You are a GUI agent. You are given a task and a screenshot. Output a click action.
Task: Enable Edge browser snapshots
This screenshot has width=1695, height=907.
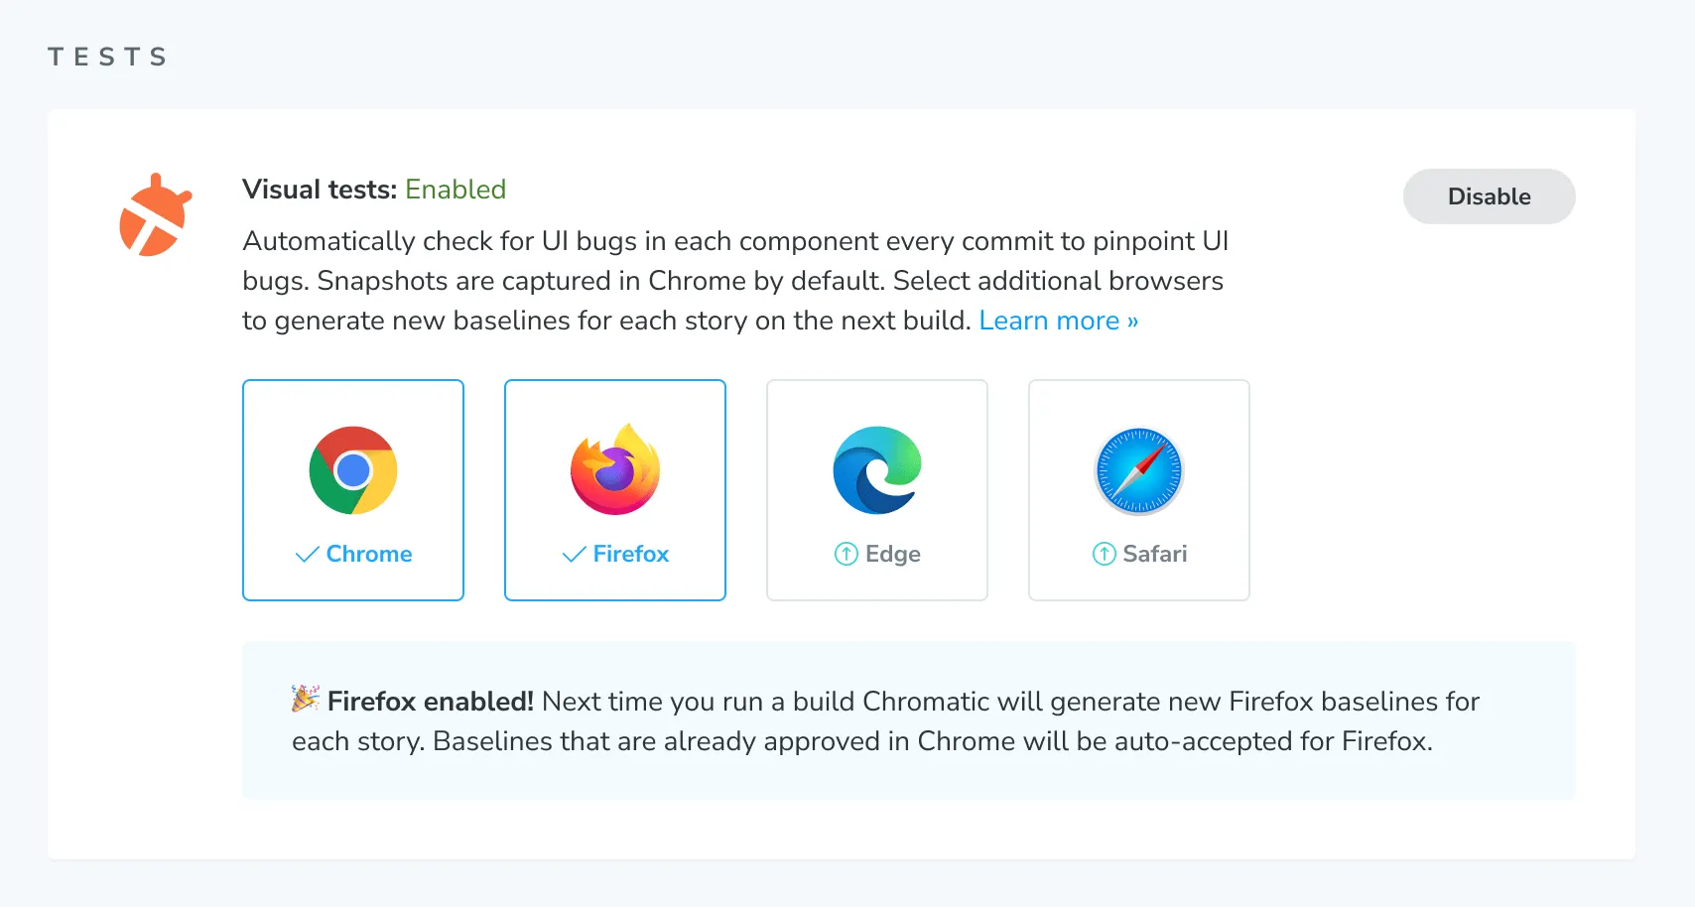click(x=876, y=490)
